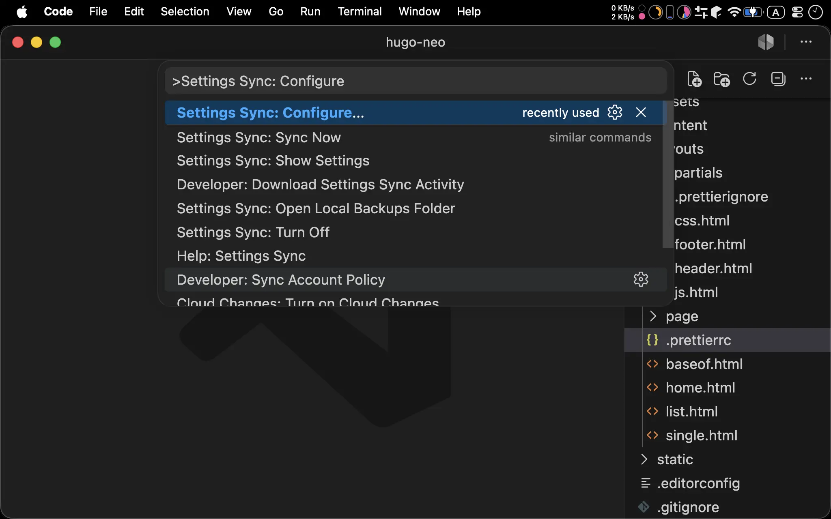Open footer.html in the Explorer
Screen dimensions: 831x519
coord(710,244)
